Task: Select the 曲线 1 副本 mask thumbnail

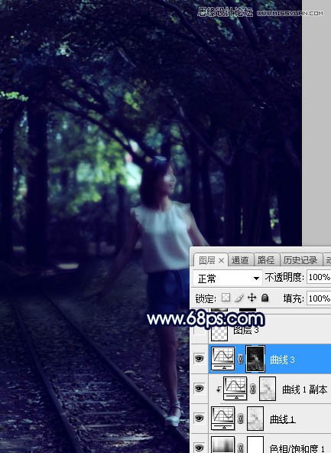Action: (268, 389)
